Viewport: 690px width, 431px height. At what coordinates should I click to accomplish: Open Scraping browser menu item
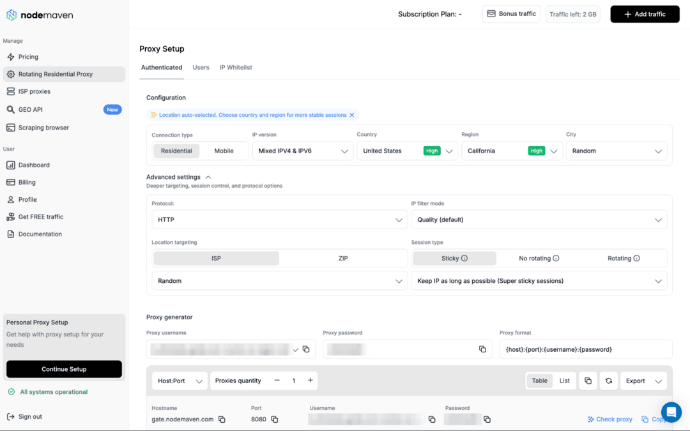65,128
